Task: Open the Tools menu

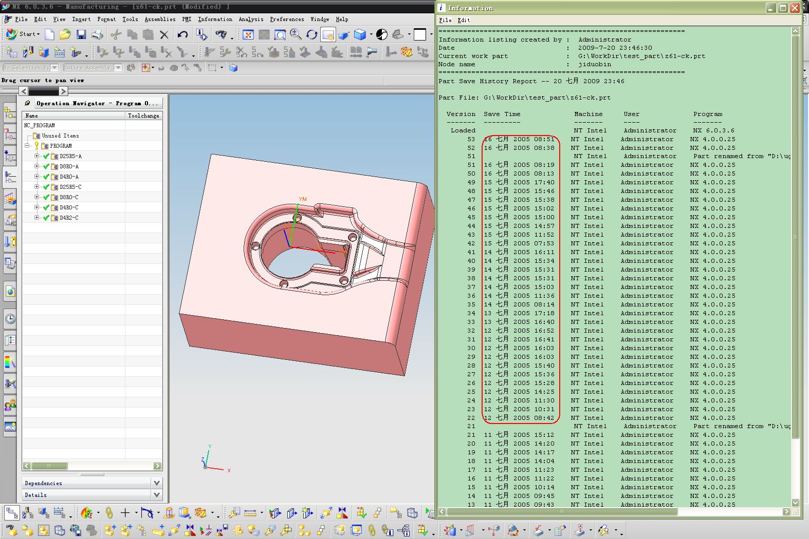Action: [x=130, y=19]
